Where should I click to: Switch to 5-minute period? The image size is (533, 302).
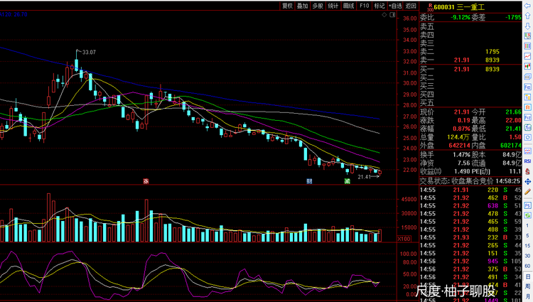coord(527,235)
